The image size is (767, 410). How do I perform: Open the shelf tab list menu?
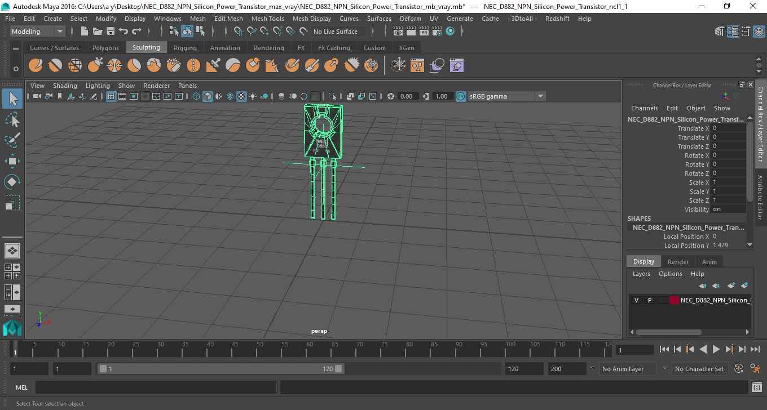(x=16, y=48)
